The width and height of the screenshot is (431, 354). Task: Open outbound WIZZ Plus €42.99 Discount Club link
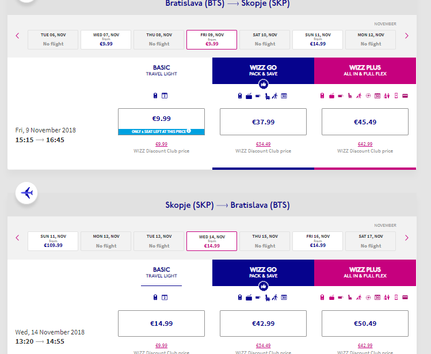coord(365,144)
